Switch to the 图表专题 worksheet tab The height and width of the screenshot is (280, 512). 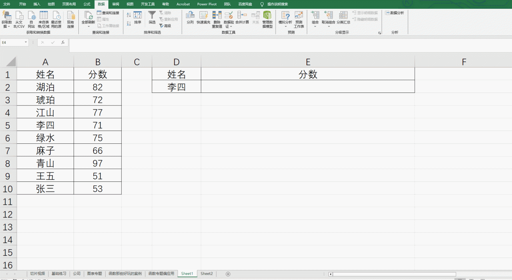click(95, 274)
